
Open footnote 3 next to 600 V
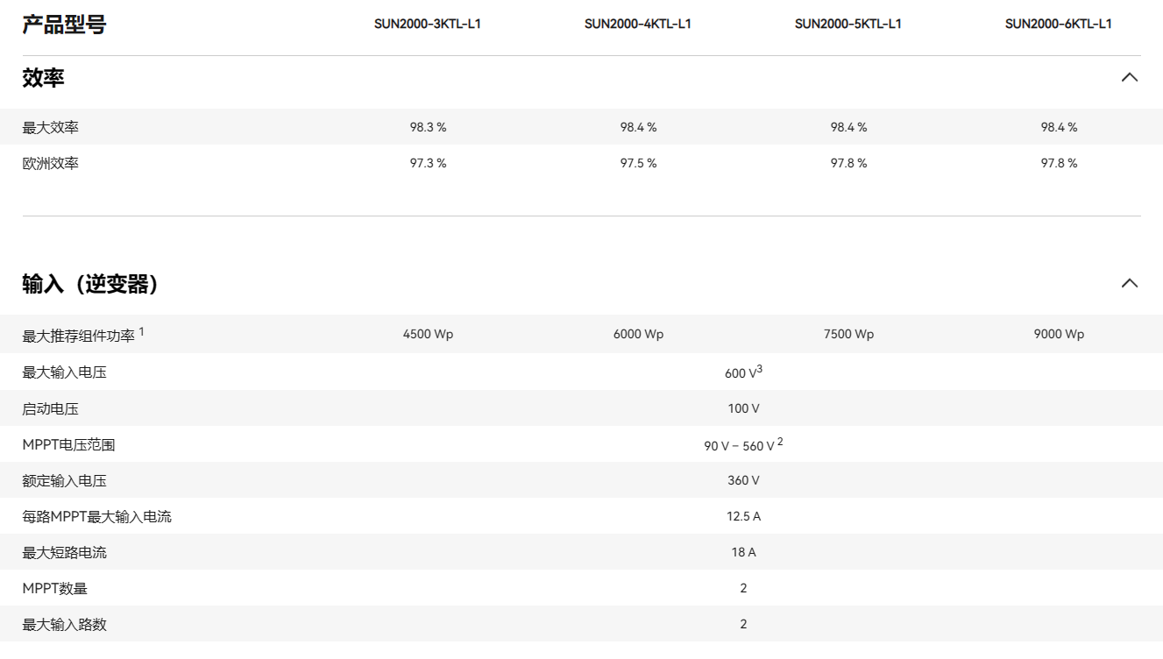(760, 369)
